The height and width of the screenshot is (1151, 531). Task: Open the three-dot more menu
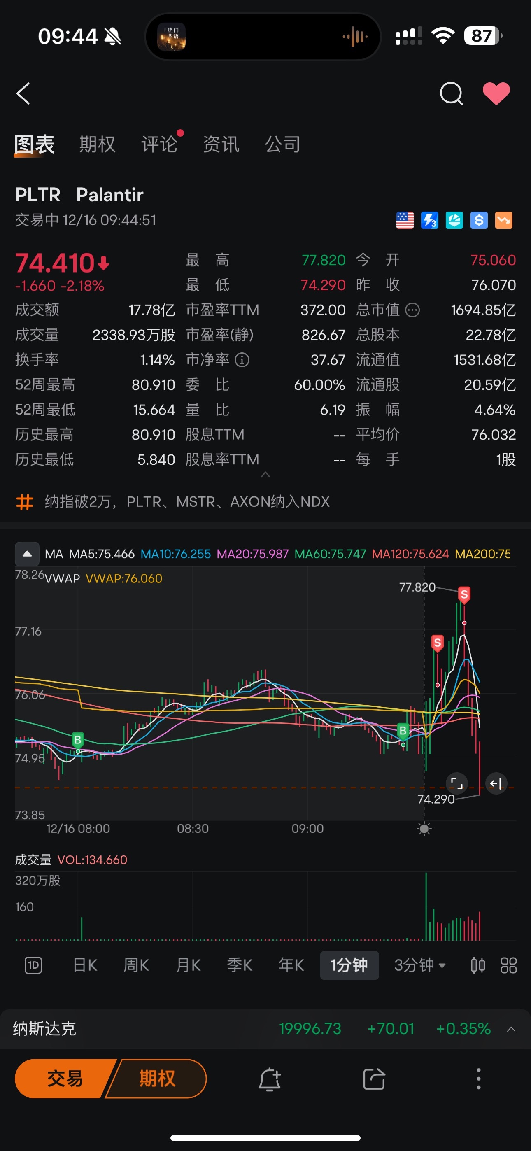[x=478, y=1079]
